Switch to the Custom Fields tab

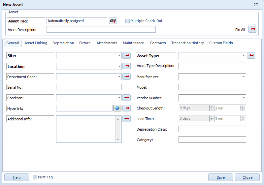click(221, 43)
